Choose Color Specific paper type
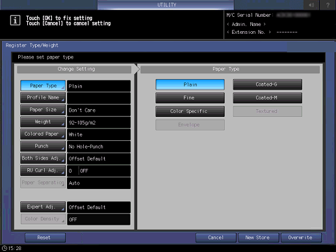The width and height of the screenshot is (336, 252). click(190, 111)
